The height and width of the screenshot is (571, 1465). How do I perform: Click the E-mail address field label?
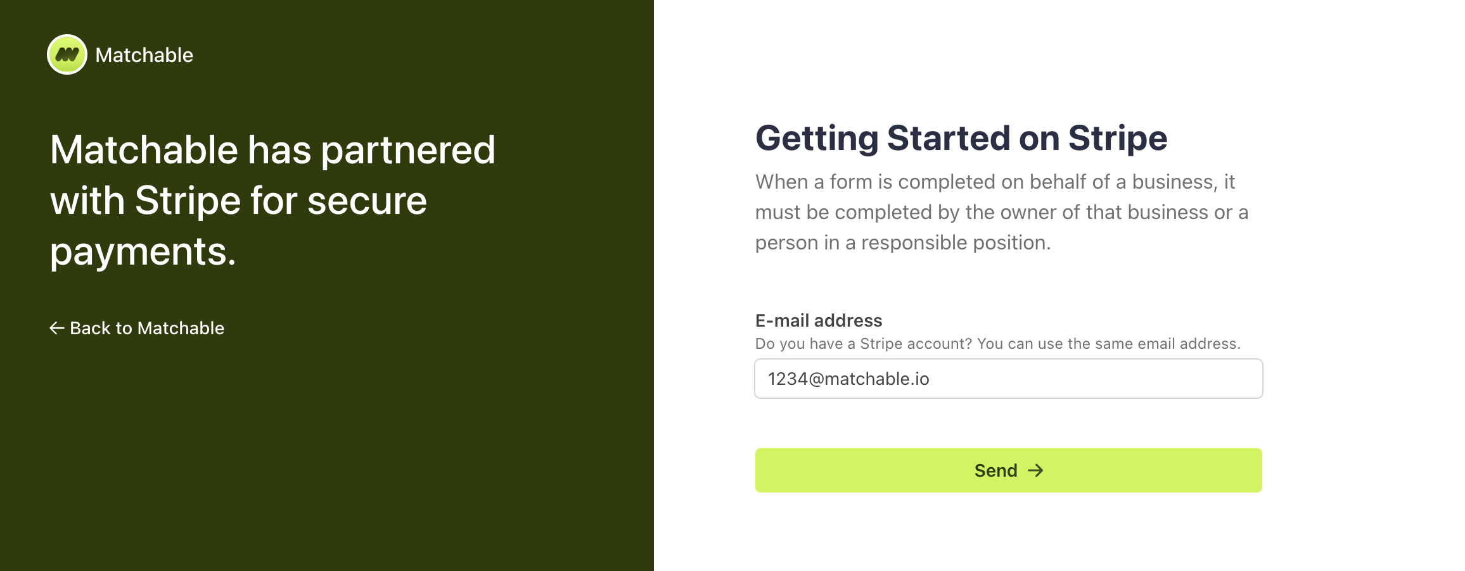(x=818, y=320)
